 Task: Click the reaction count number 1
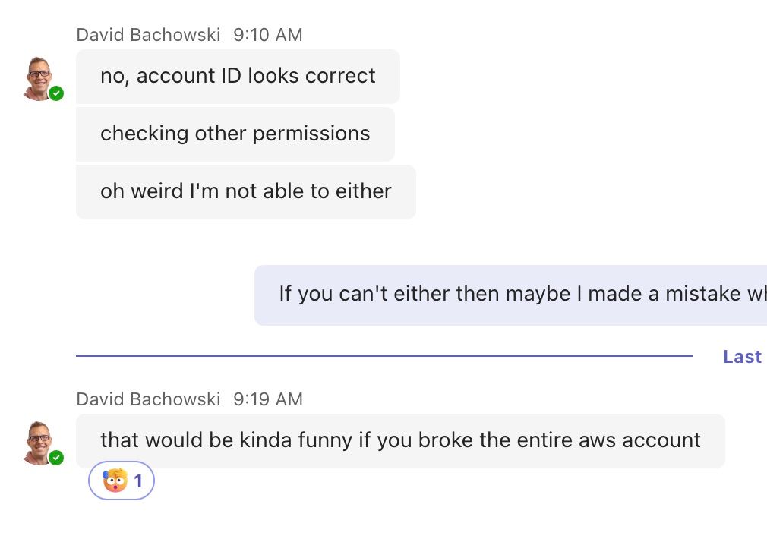(x=138, y=481)
